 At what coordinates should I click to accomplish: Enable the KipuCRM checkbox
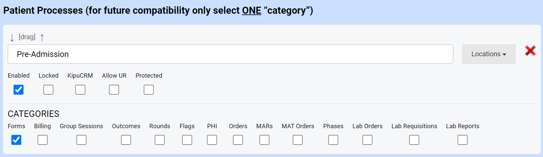[x=80, y=90]
